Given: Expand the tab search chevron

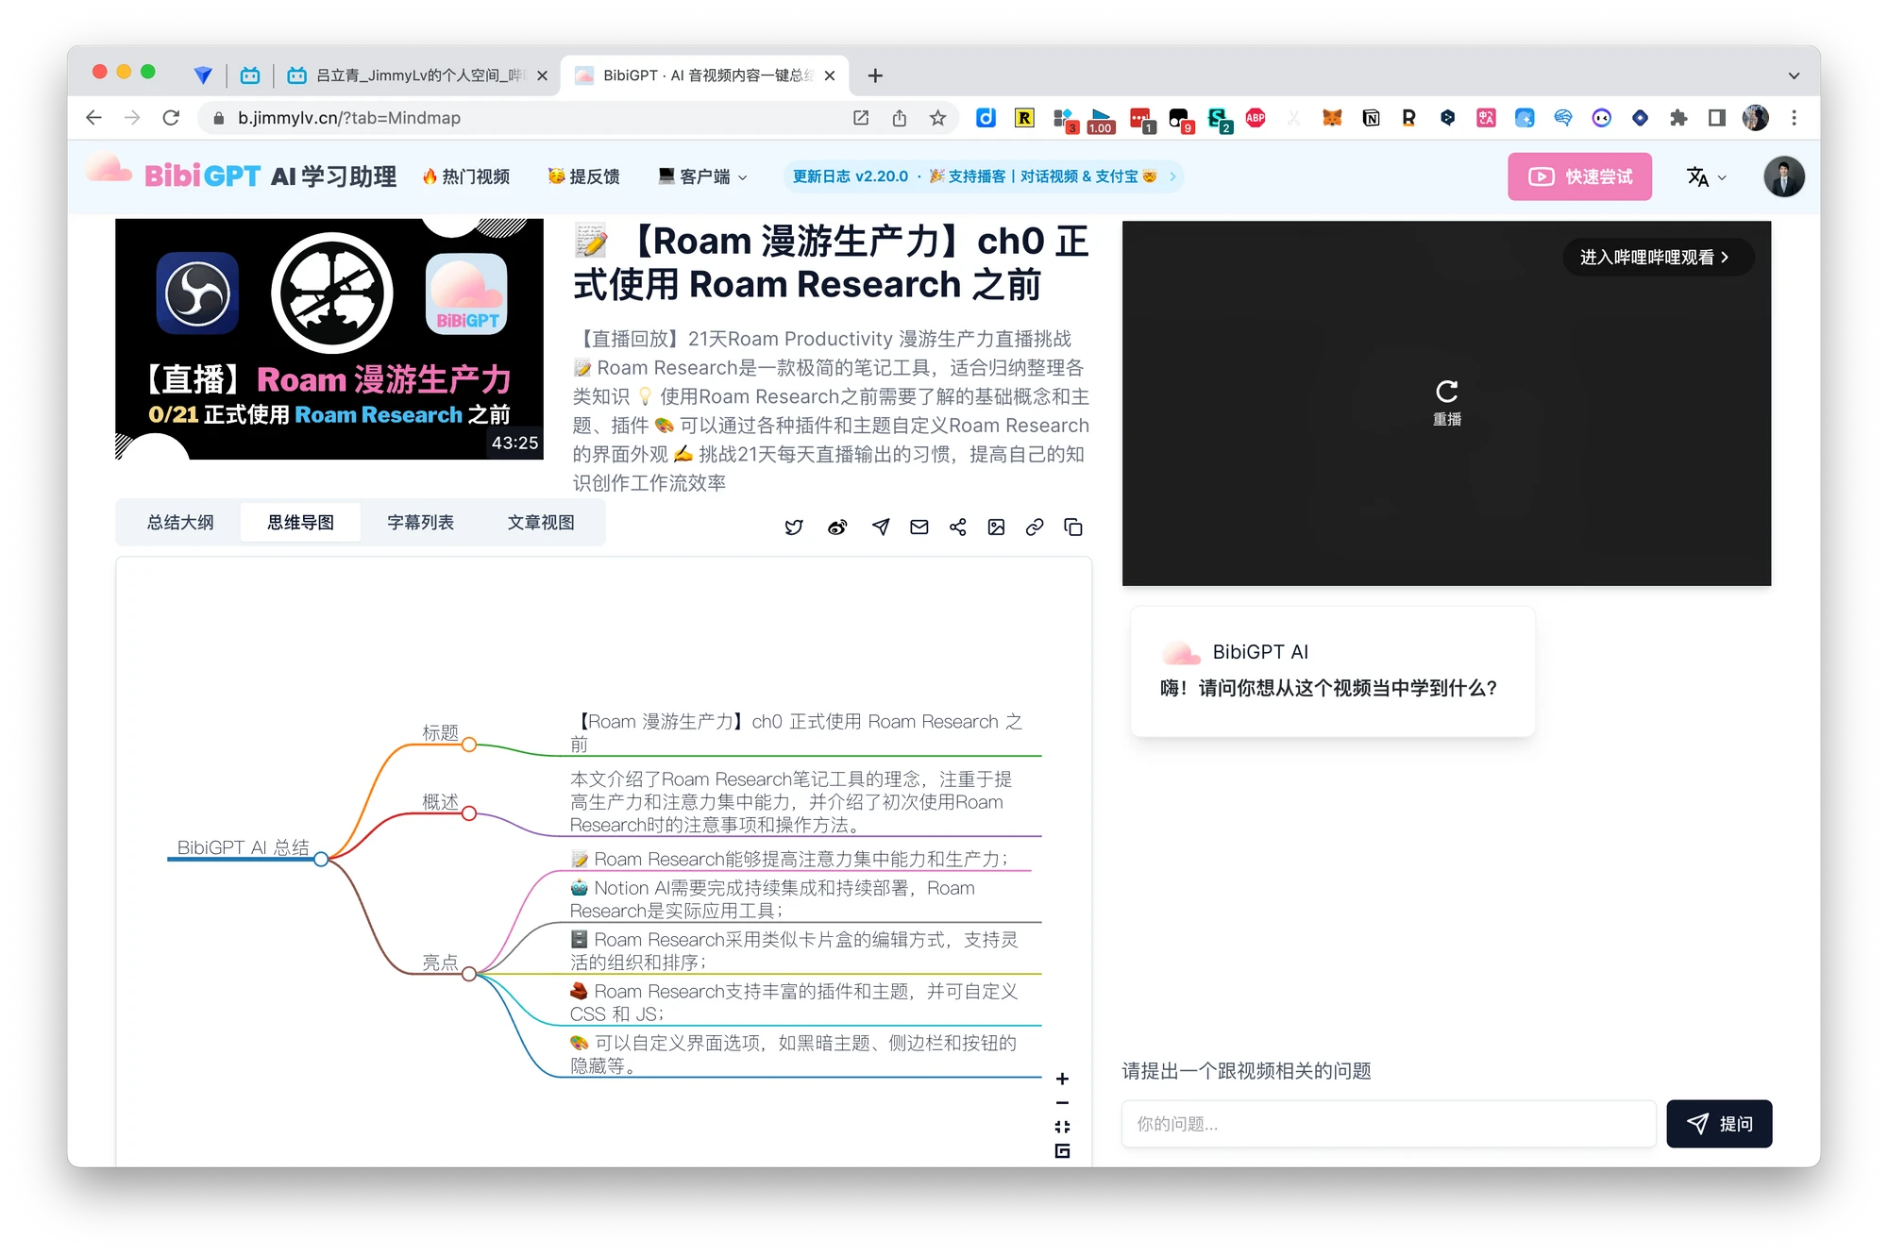Looking at the screenshot, I should 1794,75.
